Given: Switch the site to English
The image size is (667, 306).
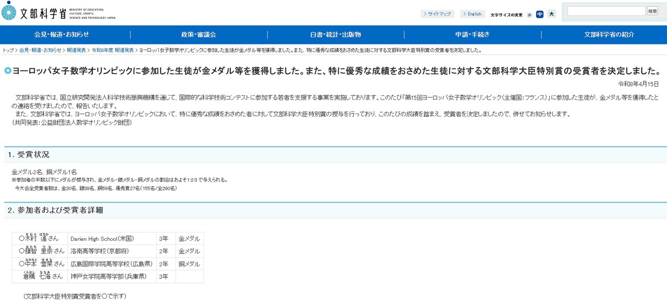Looking at the screenshot, I should pyautogui.click(x=474, y=14).
